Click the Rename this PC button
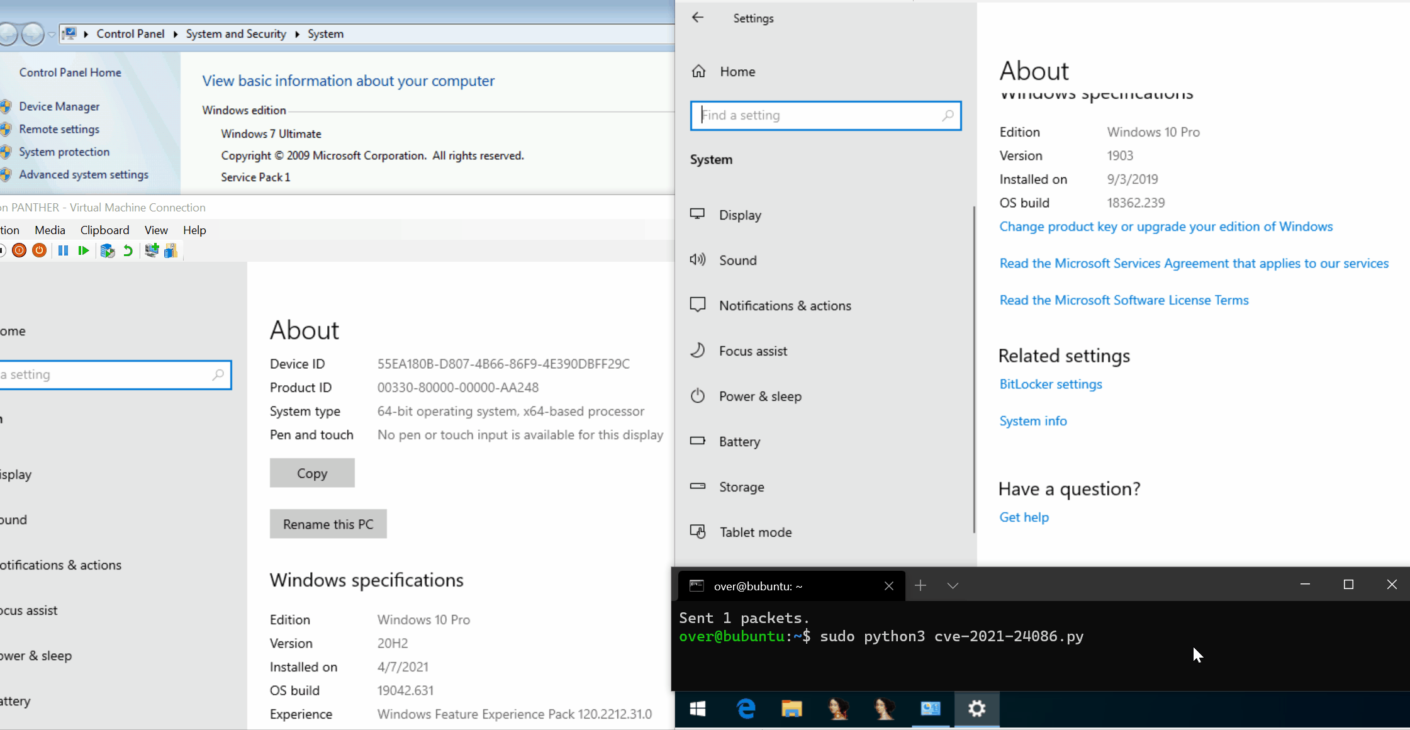 point(328,524)
